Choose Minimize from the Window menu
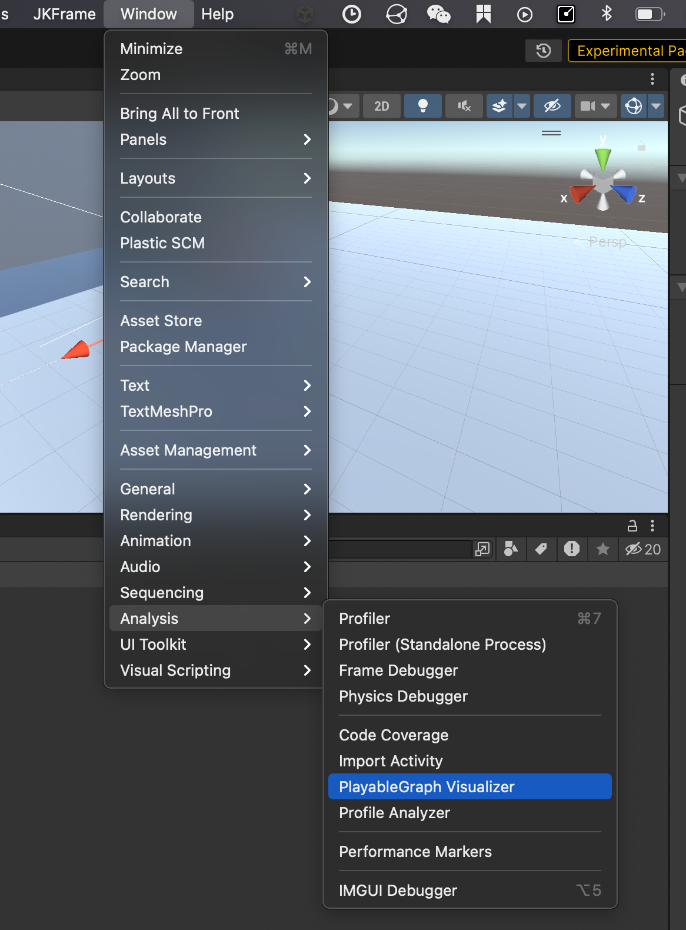This screenshot has height=930, width=686. (x=216, y=49)
